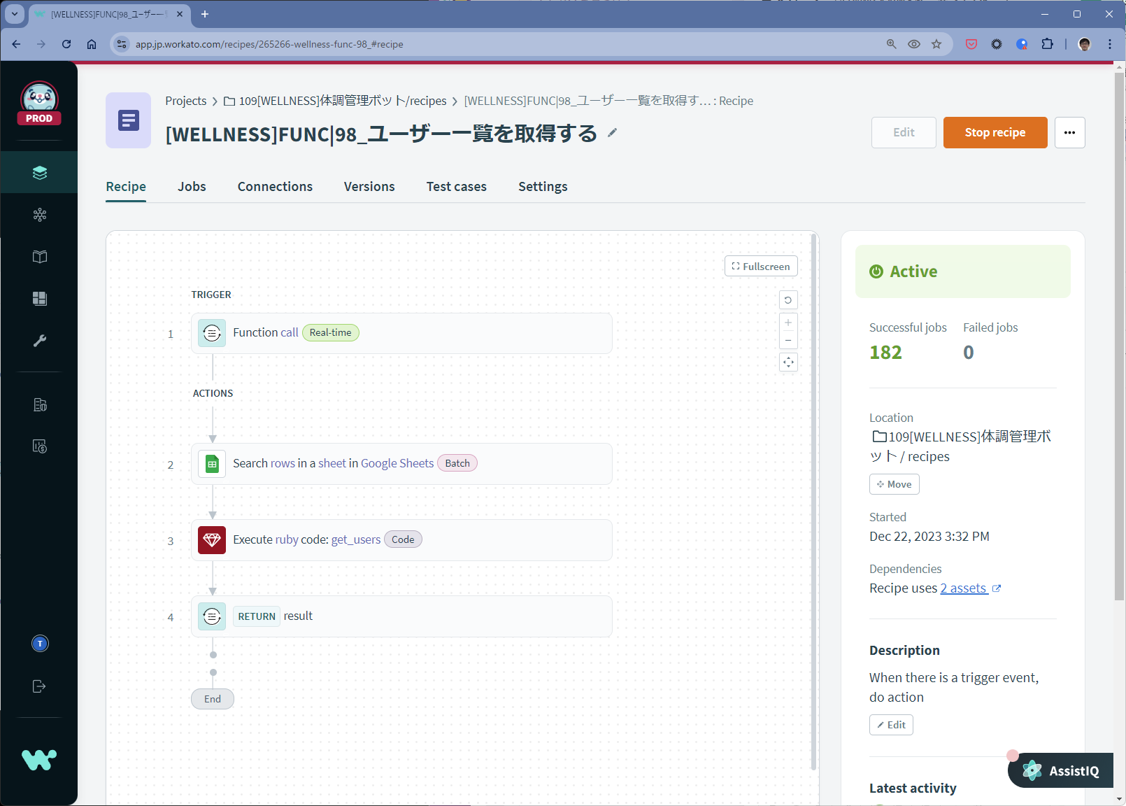Click the page vertical scrollbar
The width and height of the screenshot is (1126, 806).
(x=1119, y=336)
